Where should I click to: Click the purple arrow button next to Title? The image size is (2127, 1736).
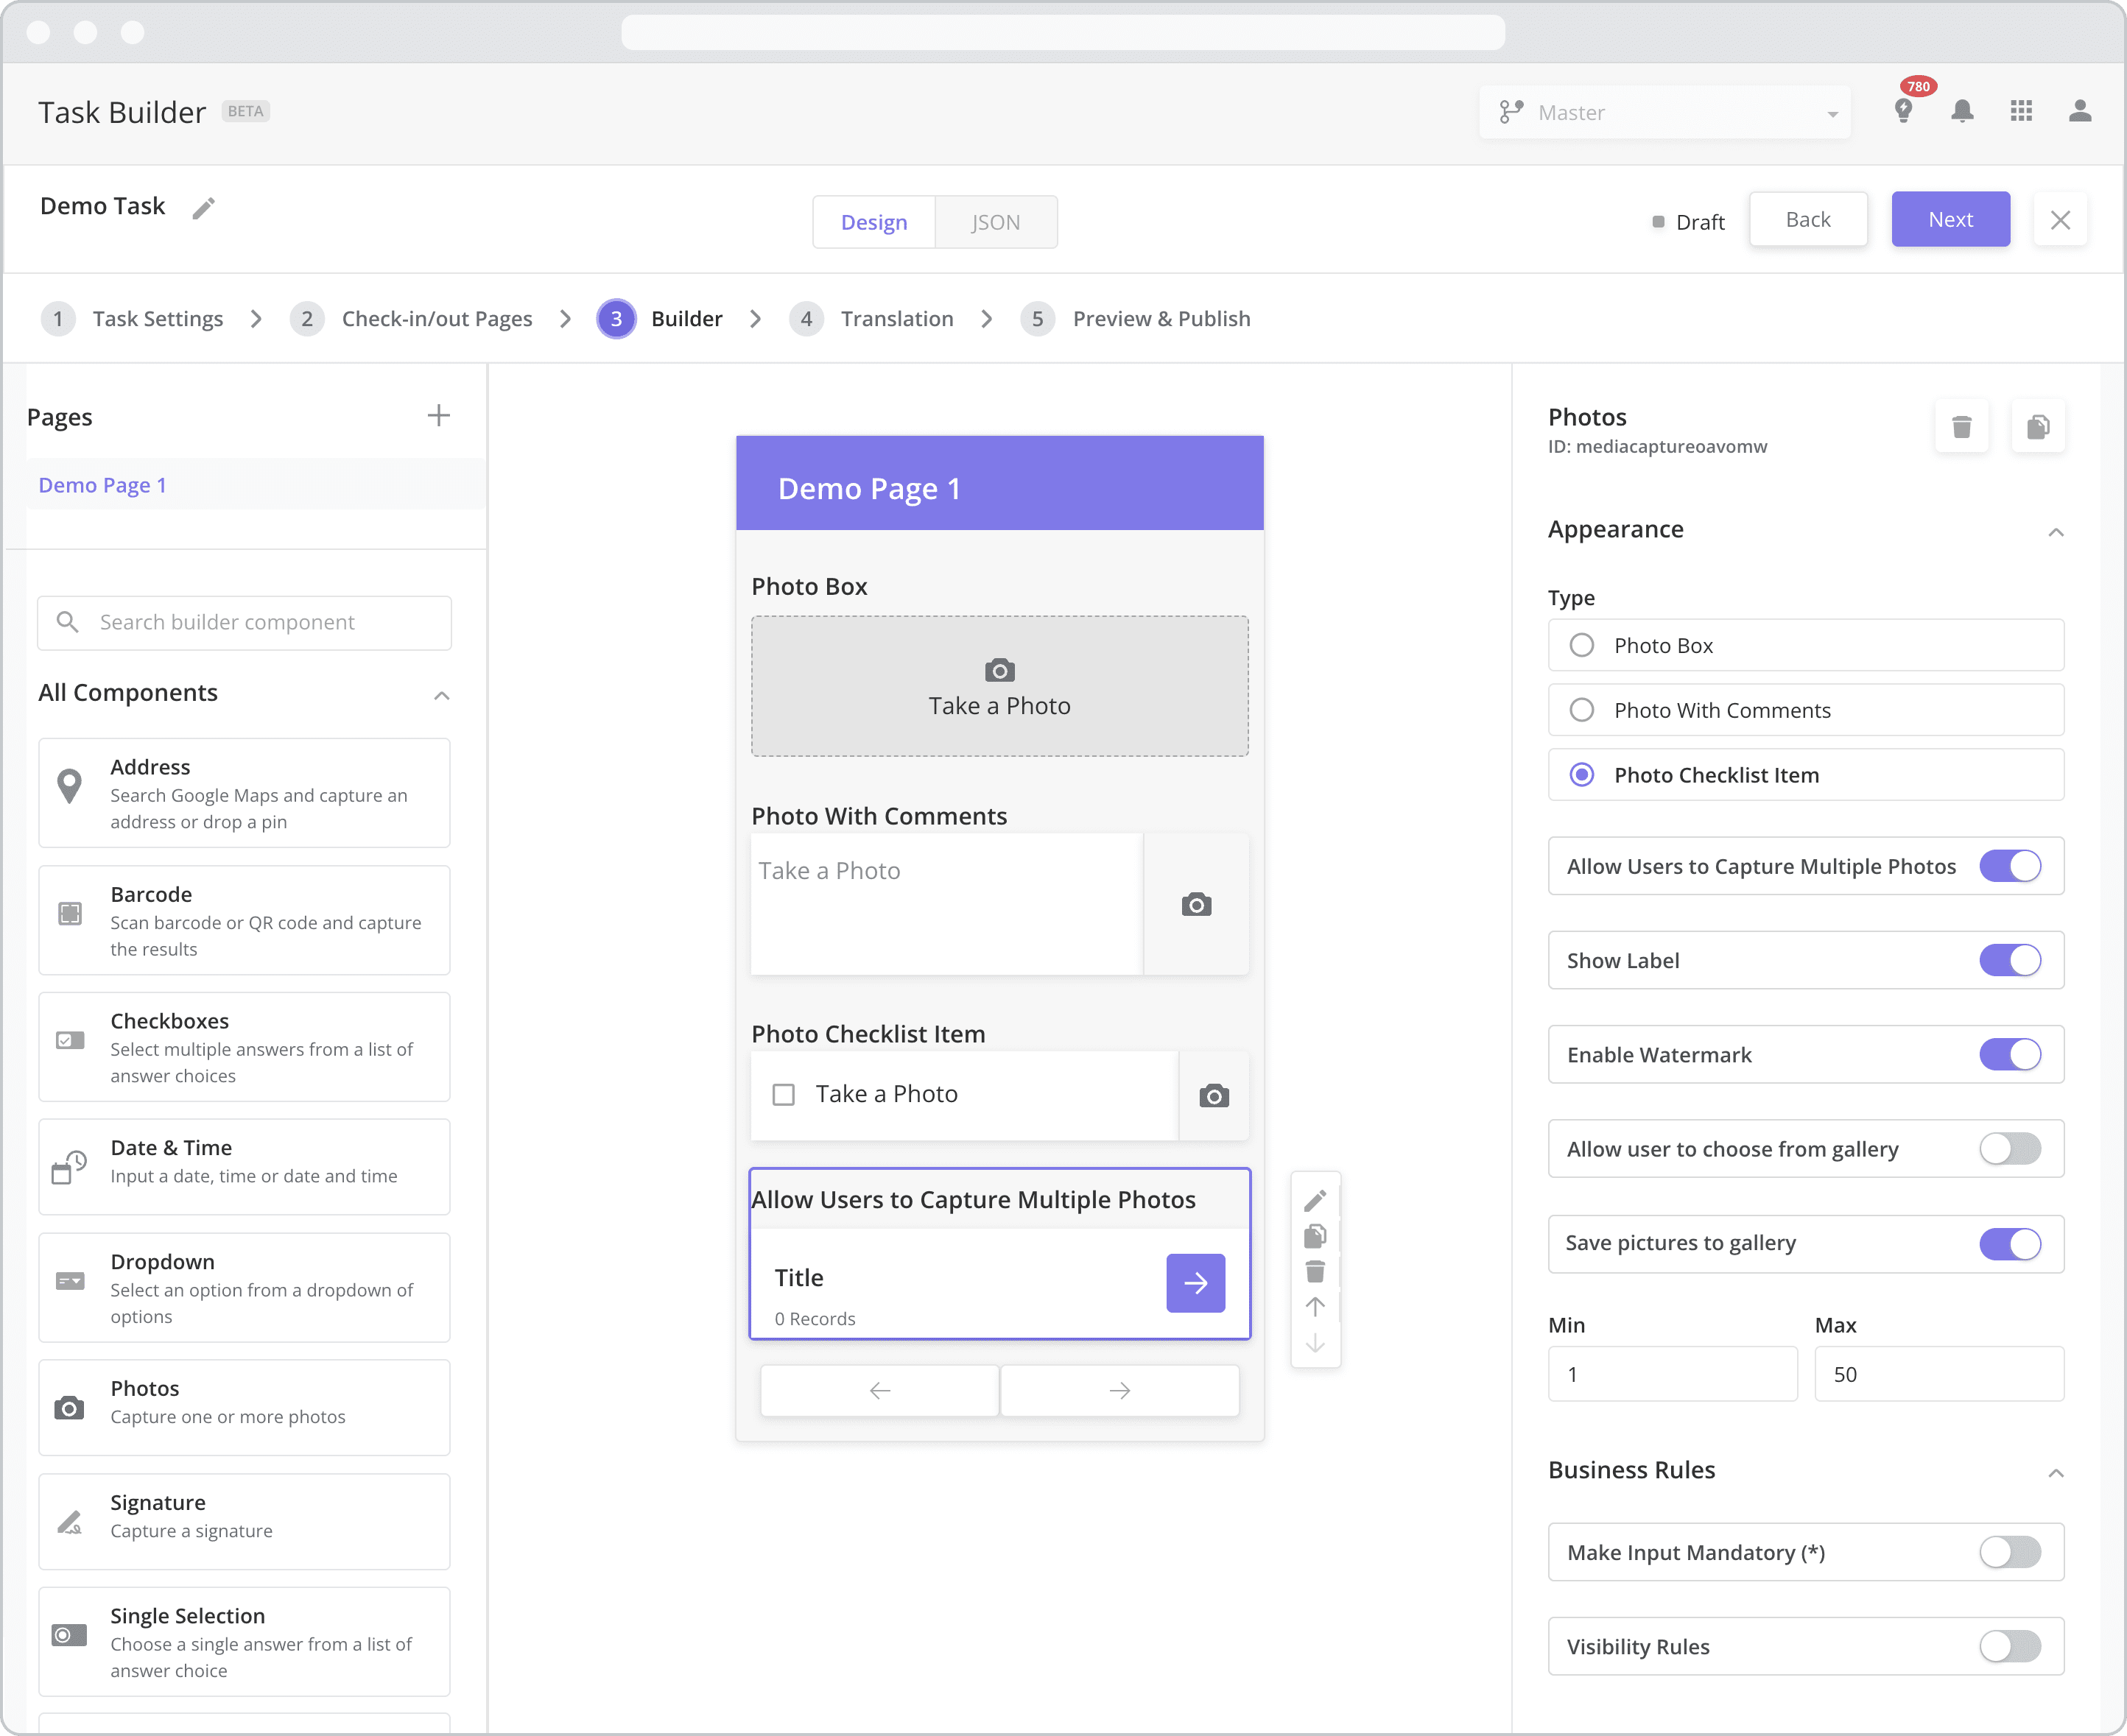pos(1195,1283)
